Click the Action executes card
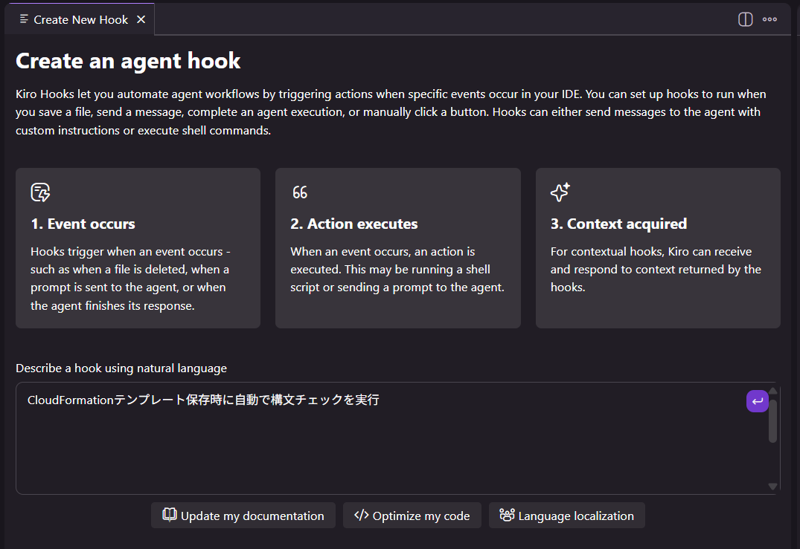 point(398,247)
